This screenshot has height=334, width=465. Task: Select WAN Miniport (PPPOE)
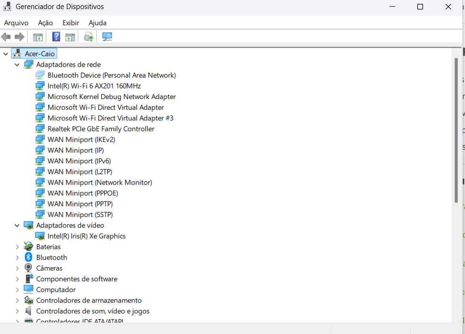83,193
